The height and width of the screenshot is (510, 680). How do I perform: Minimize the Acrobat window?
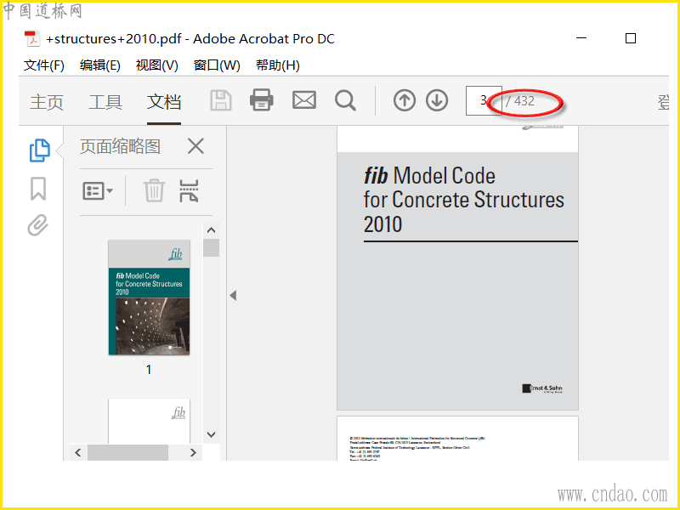pos(581,38)
